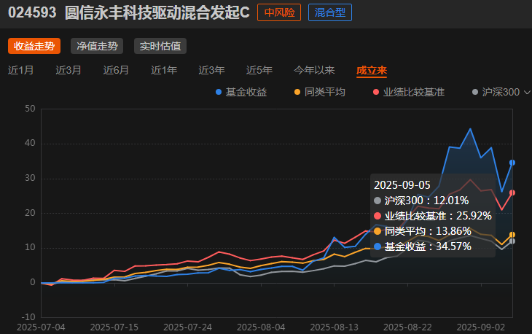Click x-axis date label 2025-09-02

(x=481, y=327)
